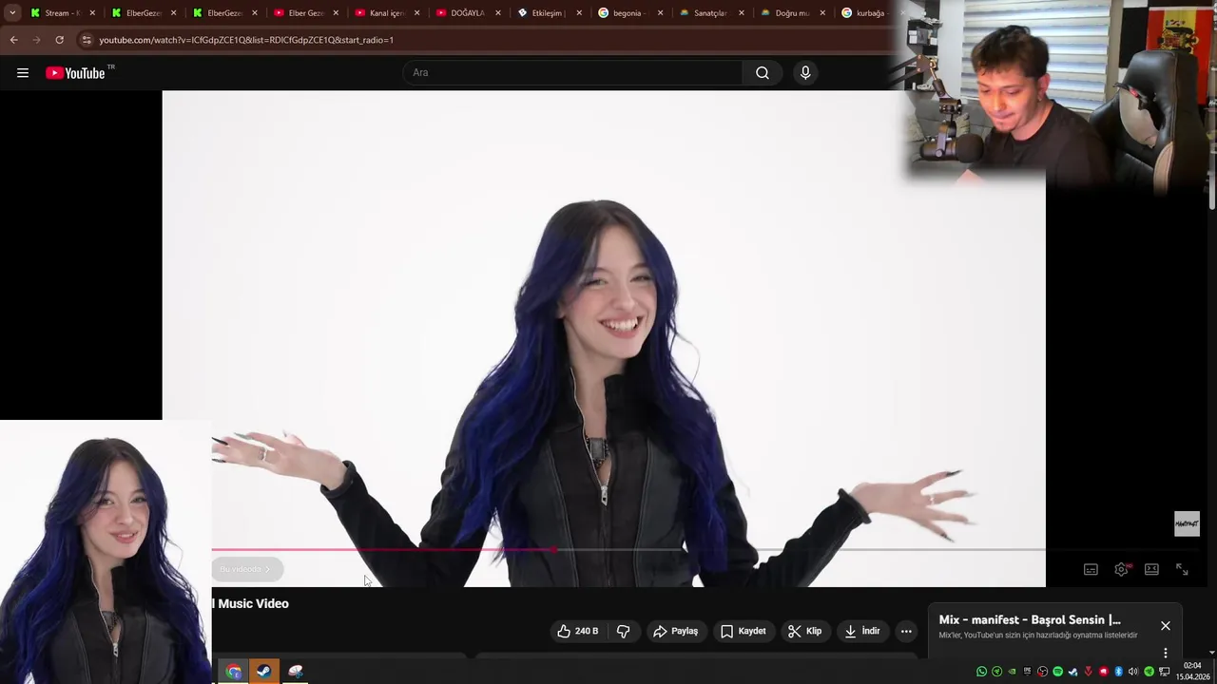Screen dimensions: 1217x684
Task: Go back with browser back arrow
Action: [13, 40]
